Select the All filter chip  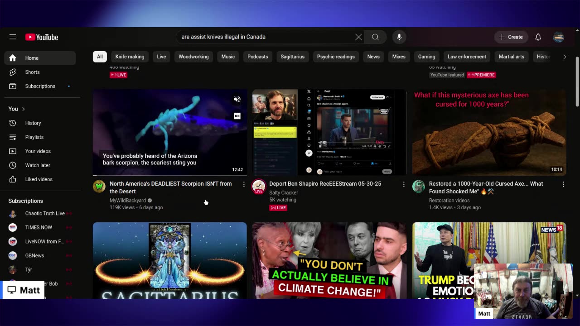point(100,57)
